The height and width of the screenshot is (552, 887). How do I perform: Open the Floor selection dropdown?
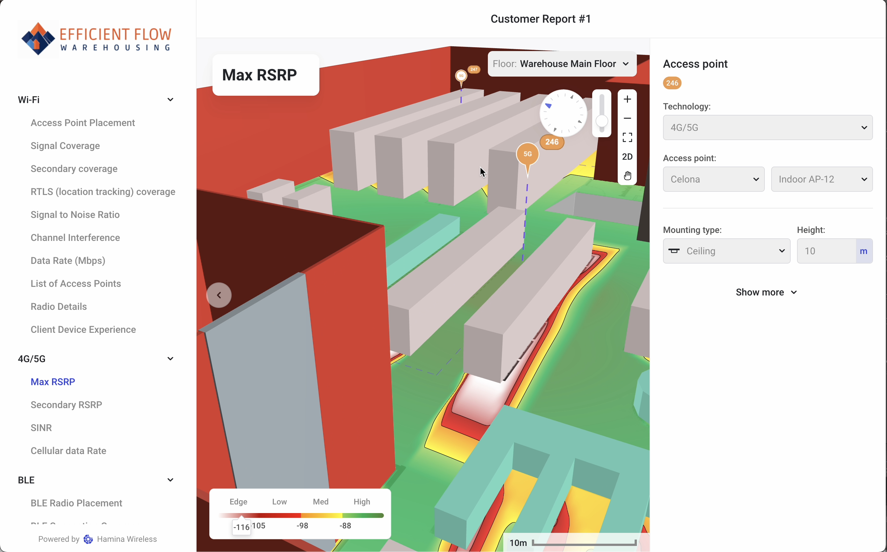pyautogui.click(x=562, y=64)
